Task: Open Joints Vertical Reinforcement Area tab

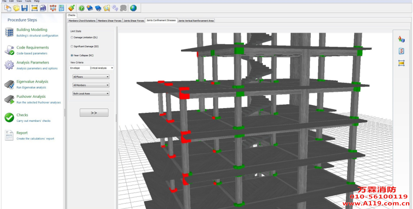Action: pyautogui.click(x=196, y=21)
